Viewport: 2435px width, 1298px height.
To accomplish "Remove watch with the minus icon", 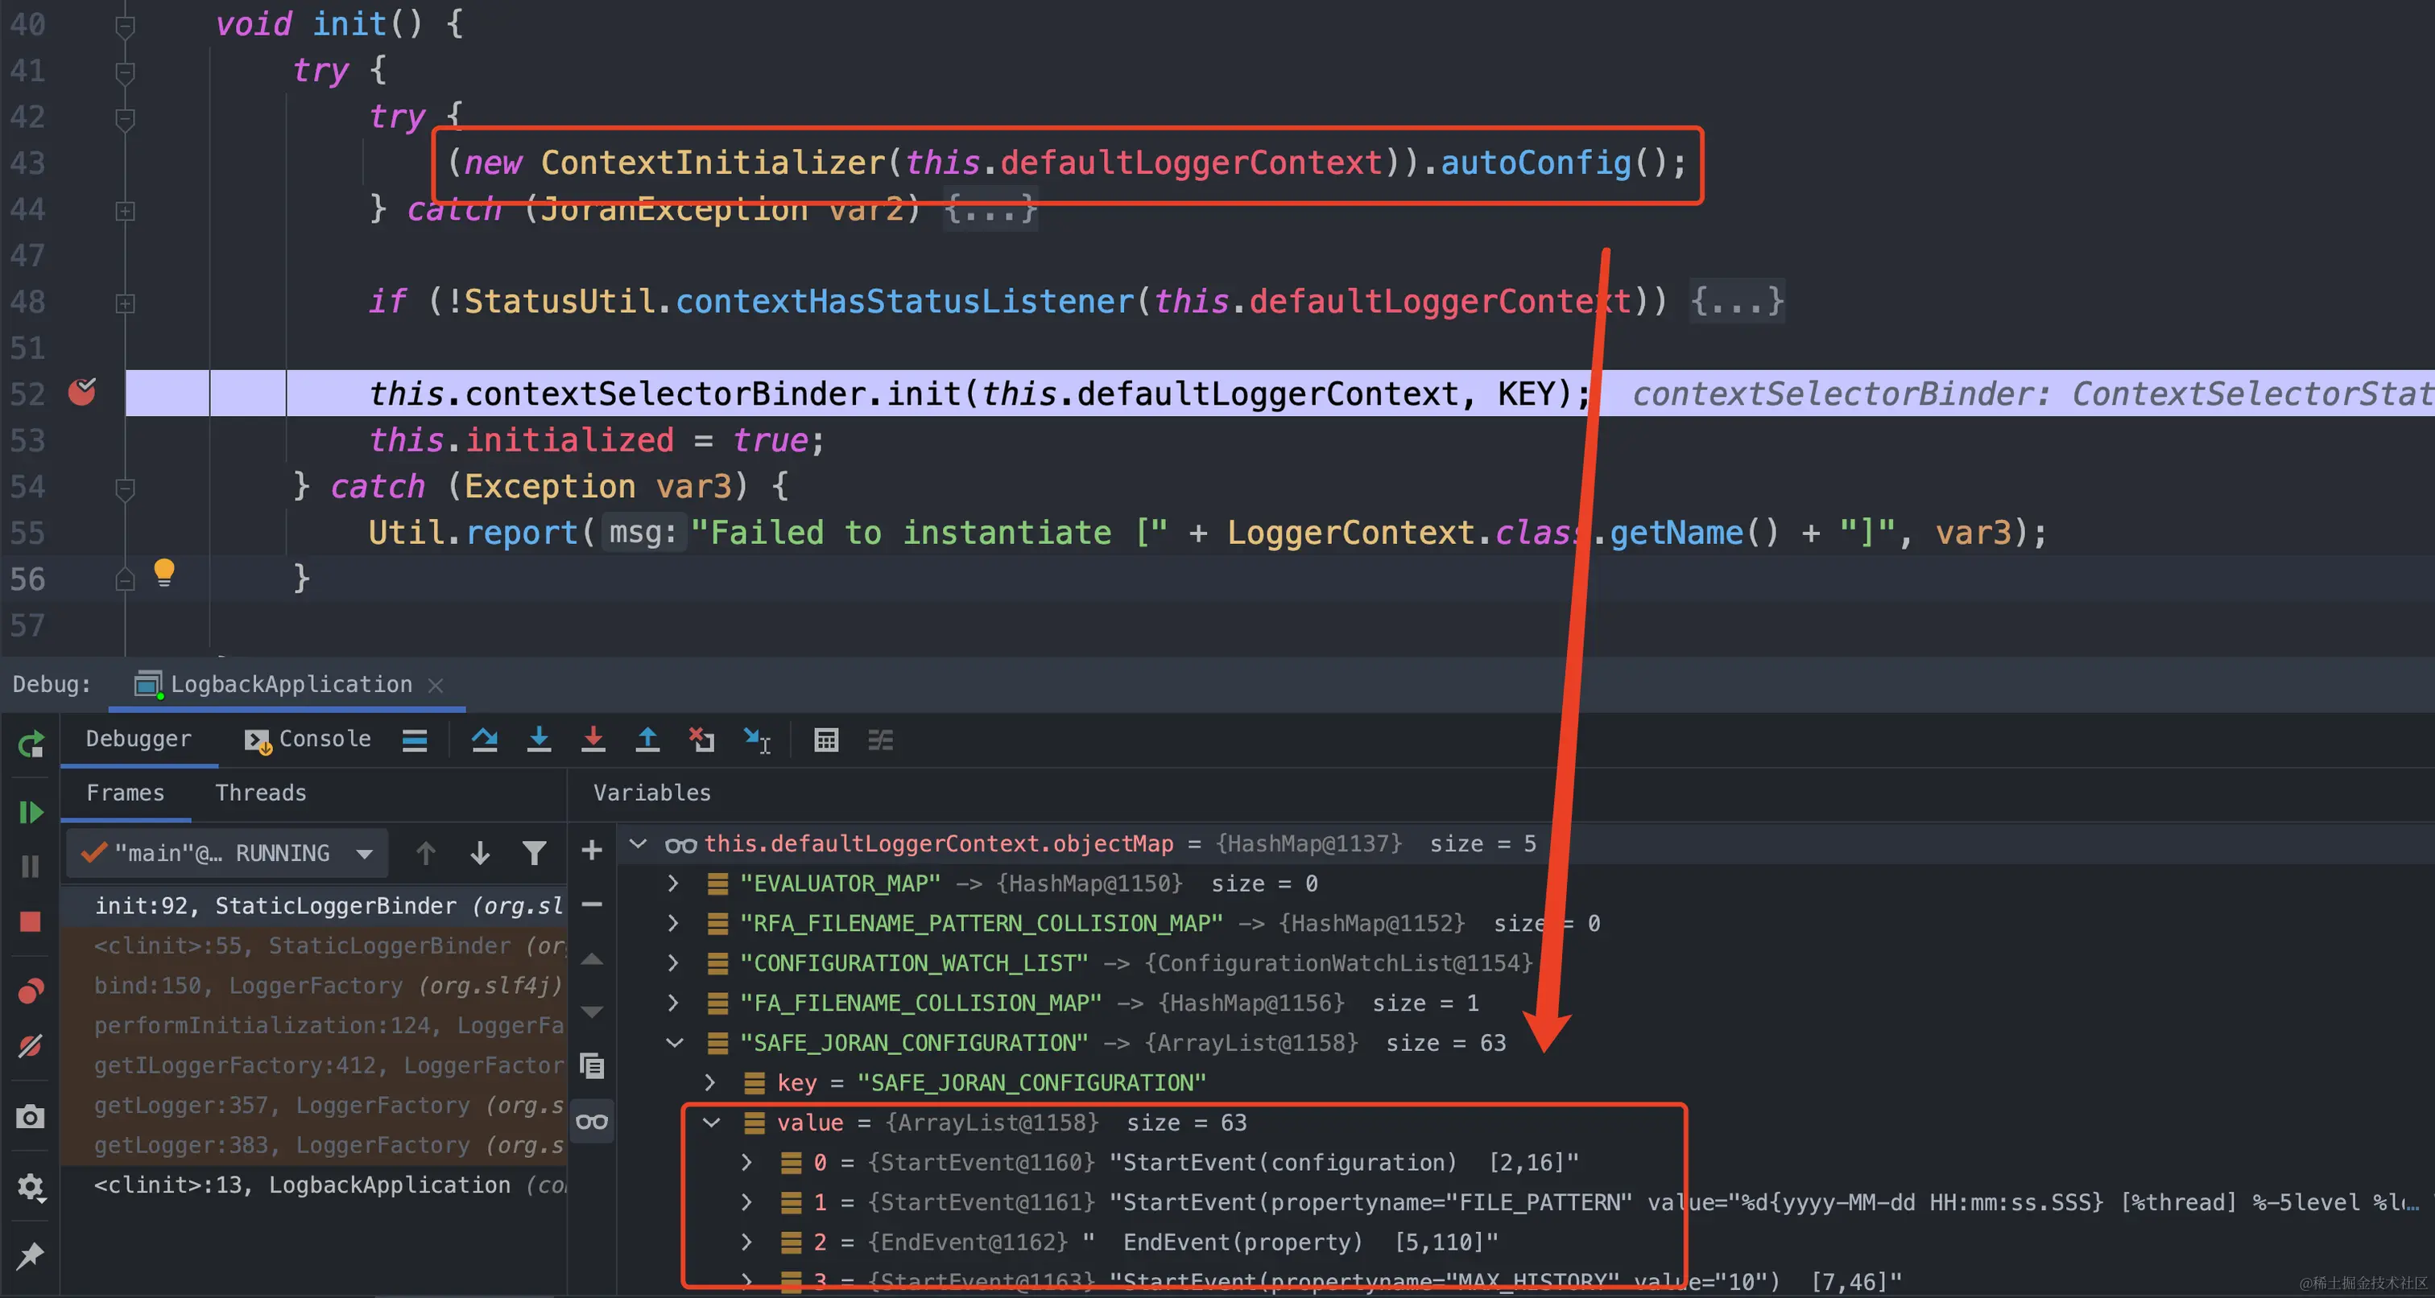I will 592,904.
